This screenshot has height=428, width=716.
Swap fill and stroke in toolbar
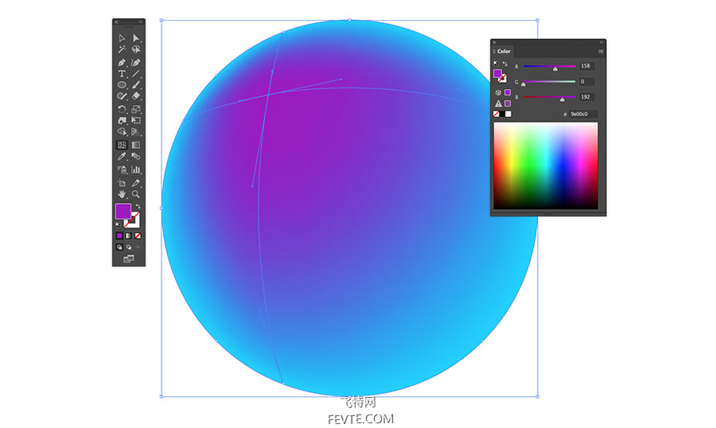(x=138, y=207)
